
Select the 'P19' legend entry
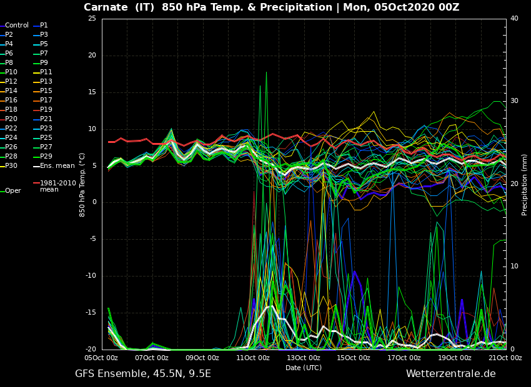click(46, 110)
